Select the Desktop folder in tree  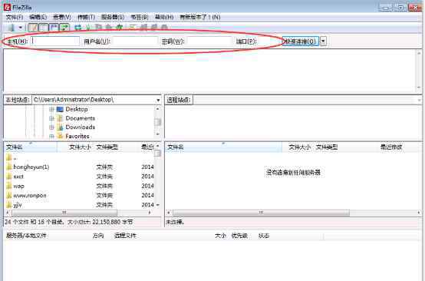77,109
